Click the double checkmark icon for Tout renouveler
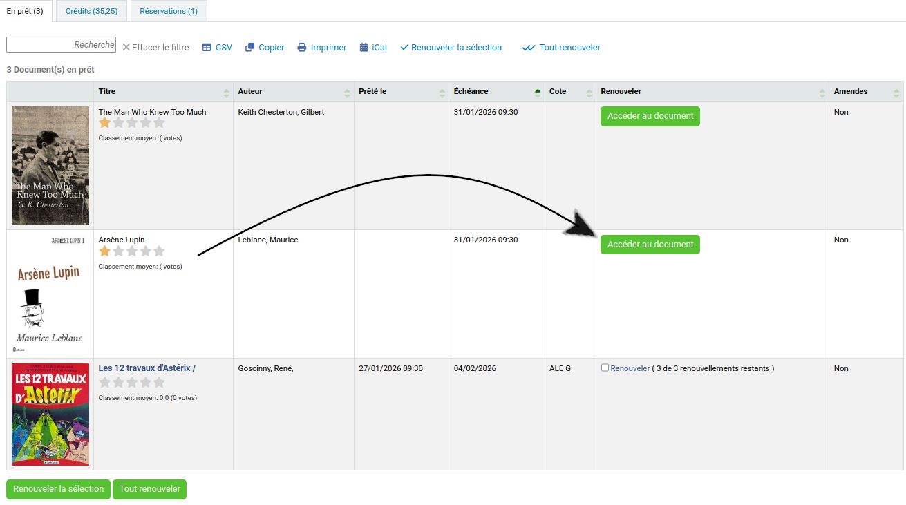 click(x=529, y=48)
